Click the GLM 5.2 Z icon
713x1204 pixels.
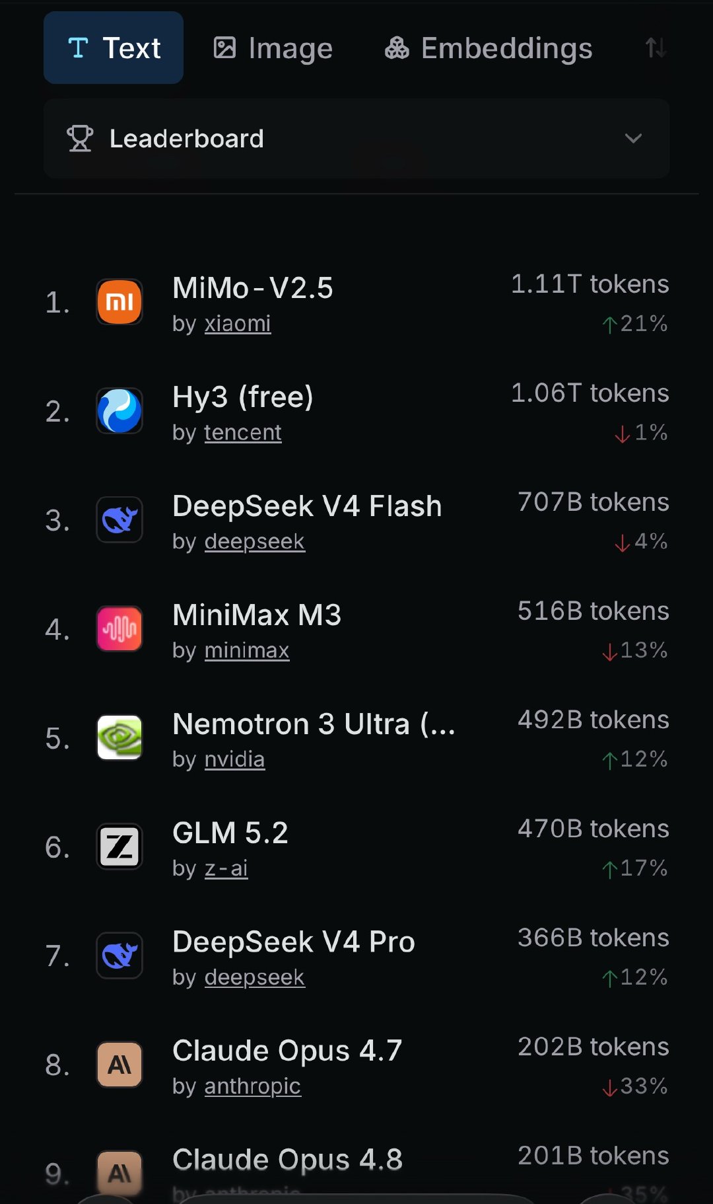tap(119, 847)
